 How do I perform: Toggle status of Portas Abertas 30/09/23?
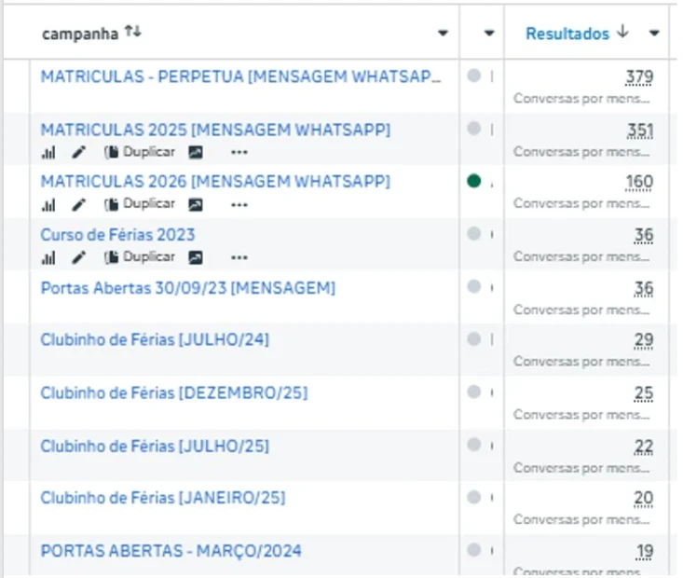[x=474, y=286]
